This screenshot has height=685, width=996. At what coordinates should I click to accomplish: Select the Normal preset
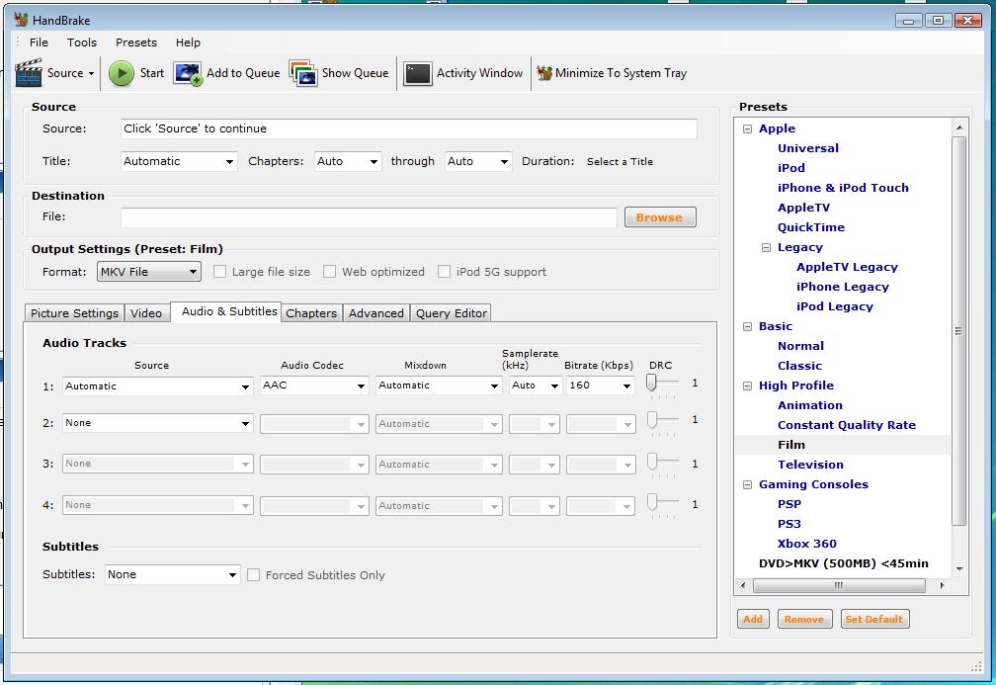[800, 346]
